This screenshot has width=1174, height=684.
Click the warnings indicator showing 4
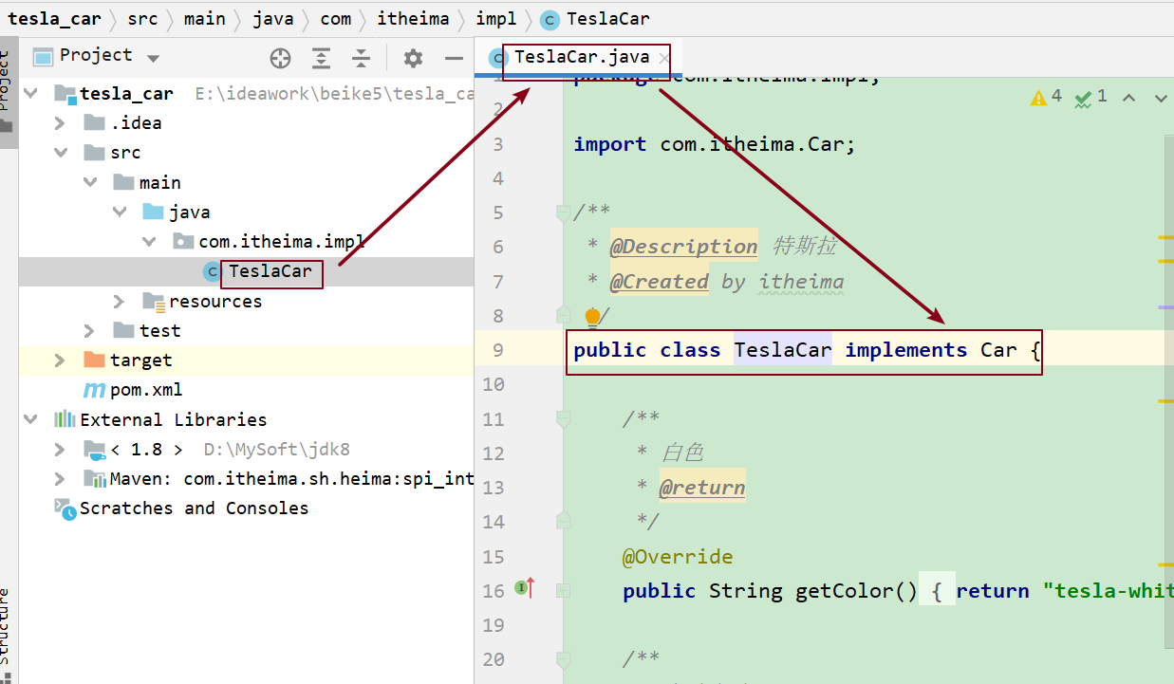tap(1046, 97)
